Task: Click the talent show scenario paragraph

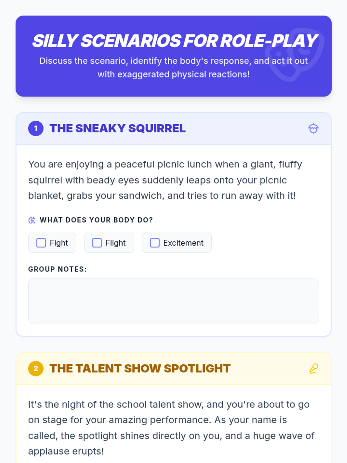Action: pos(171,428)
